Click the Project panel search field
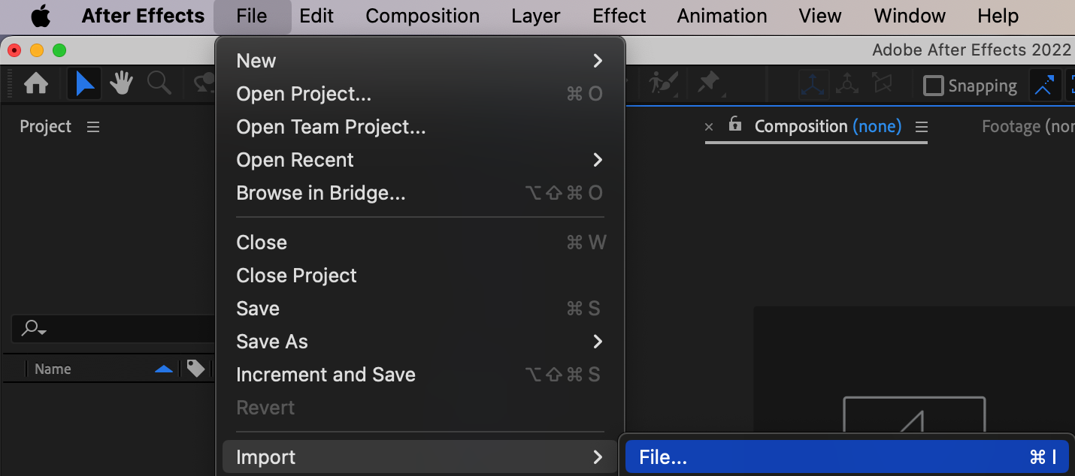 113,329
